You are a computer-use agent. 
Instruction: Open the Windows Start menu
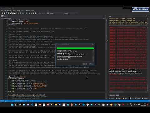click(x=12, y=105)
